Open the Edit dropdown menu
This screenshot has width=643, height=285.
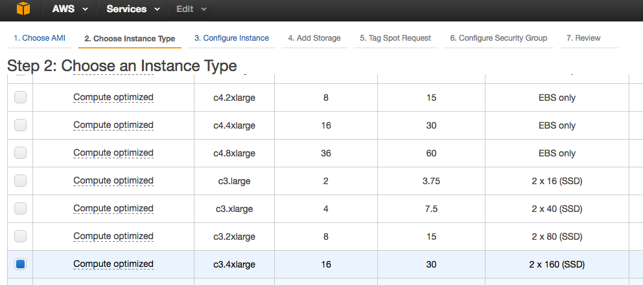pyautogui.click(x=192, y=9)
